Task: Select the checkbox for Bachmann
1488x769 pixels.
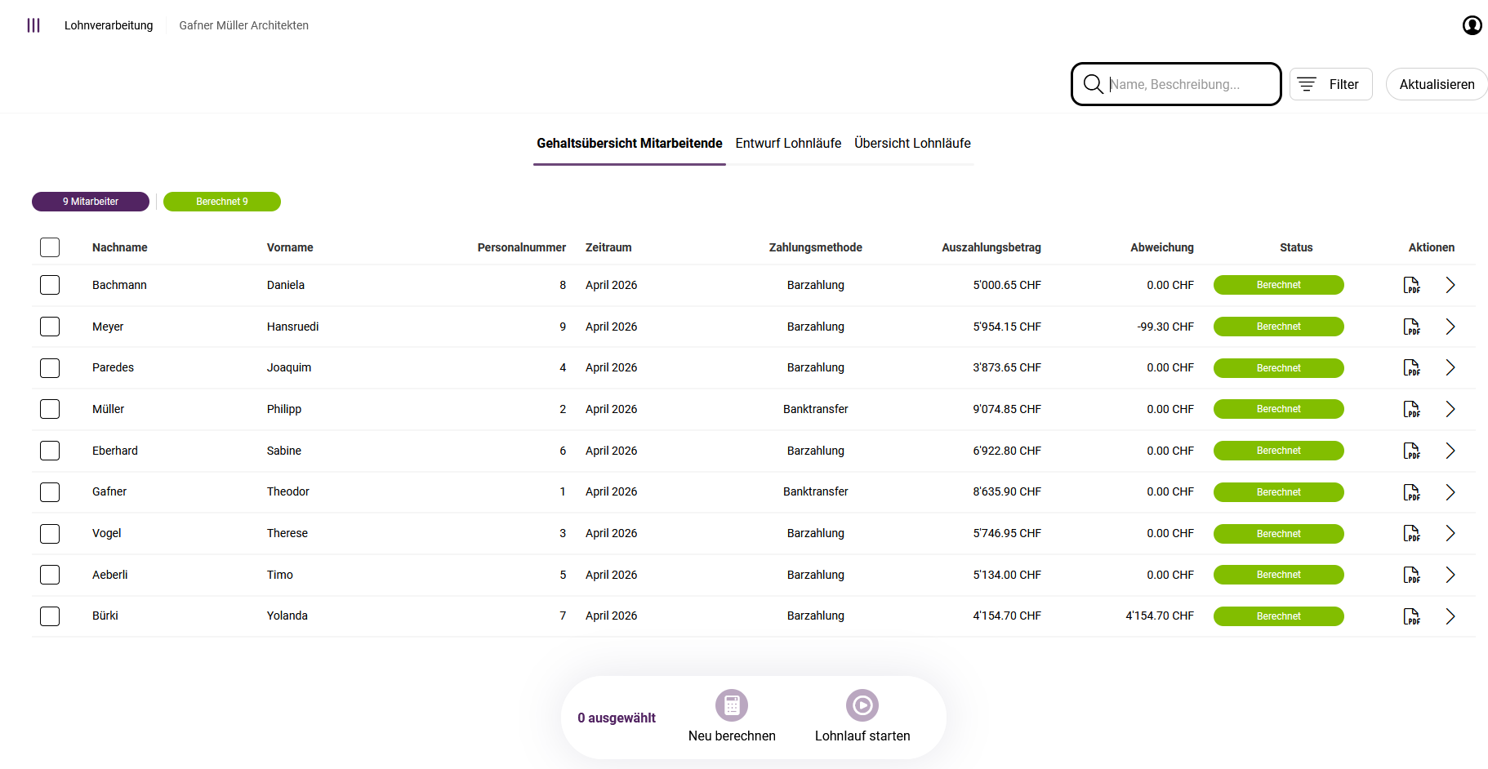Action: pyautogui.click(x=50, y=285)
